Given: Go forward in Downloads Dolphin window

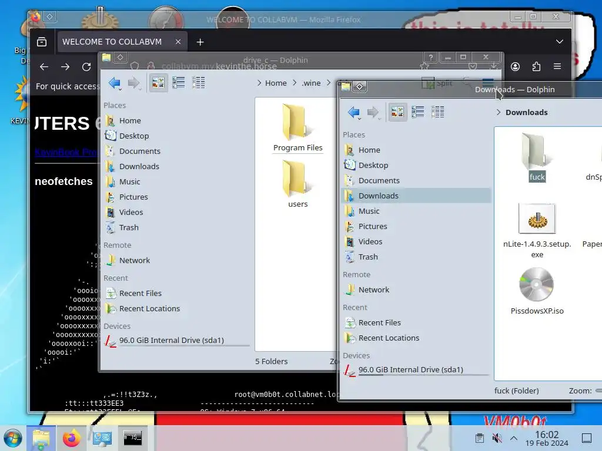Looking at the screenshot, I should click(373, 112).
